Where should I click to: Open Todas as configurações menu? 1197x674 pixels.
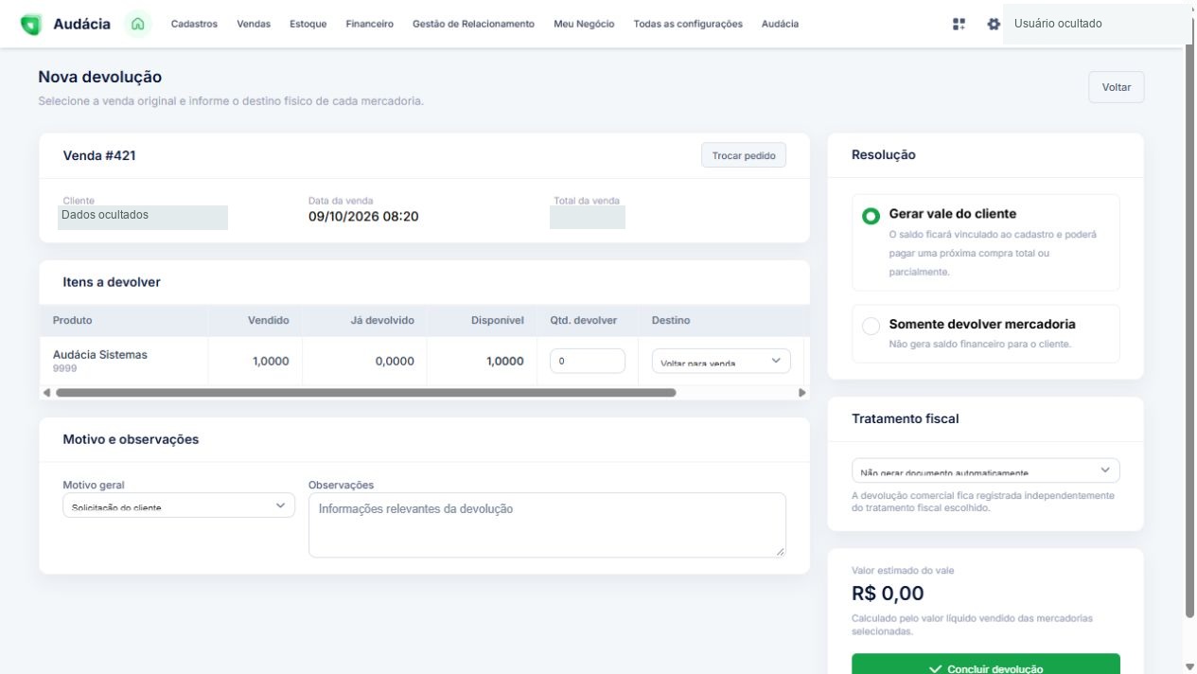[688, 24]
